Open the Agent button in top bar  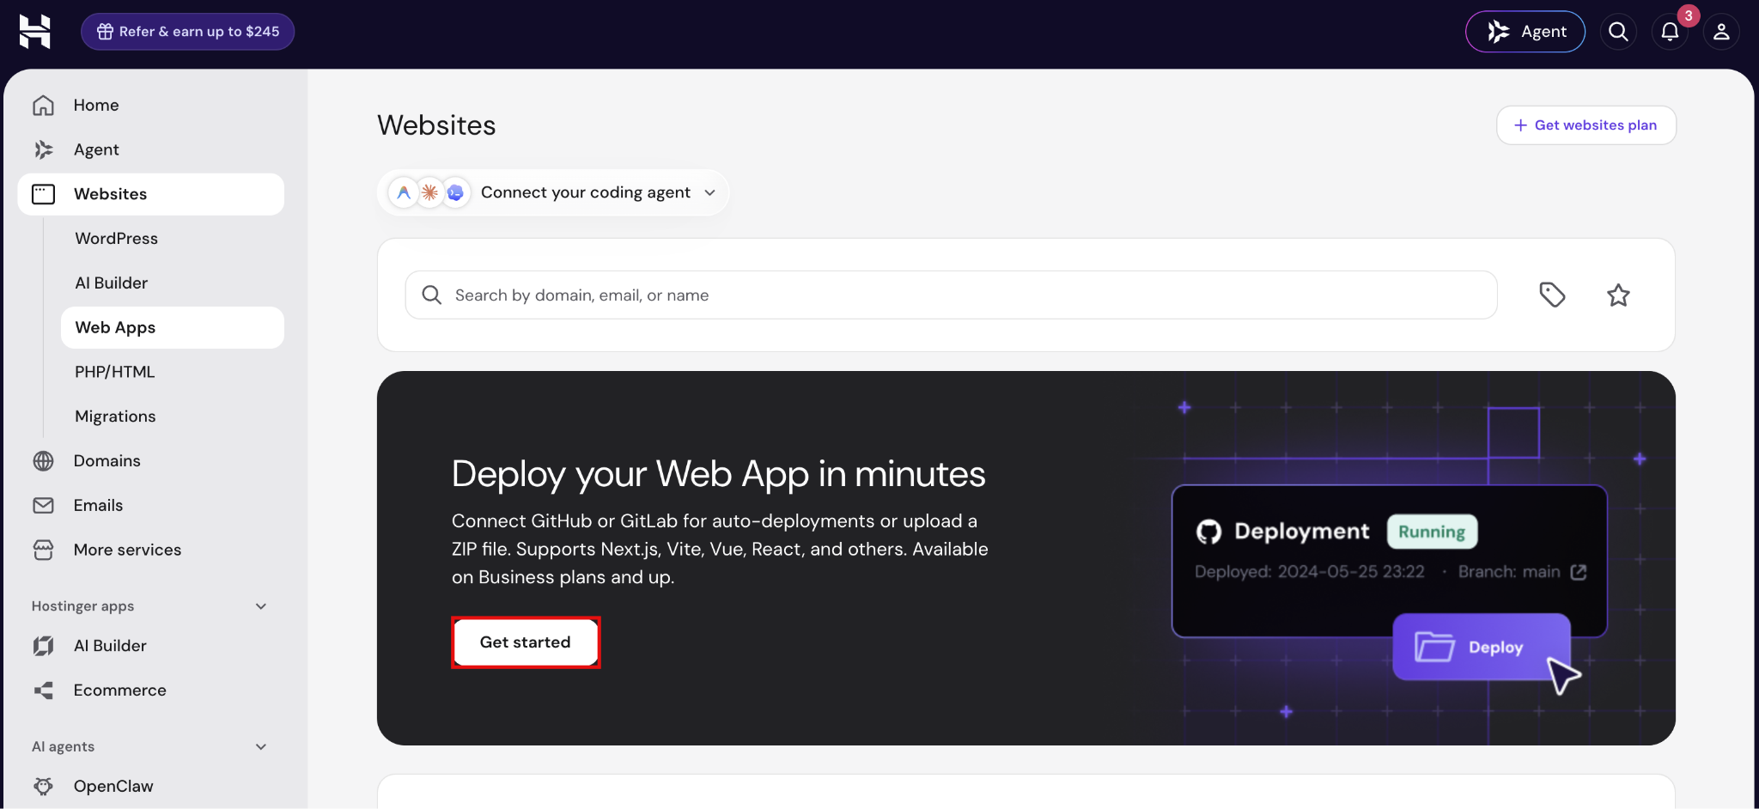click(x=1525, y=32)
